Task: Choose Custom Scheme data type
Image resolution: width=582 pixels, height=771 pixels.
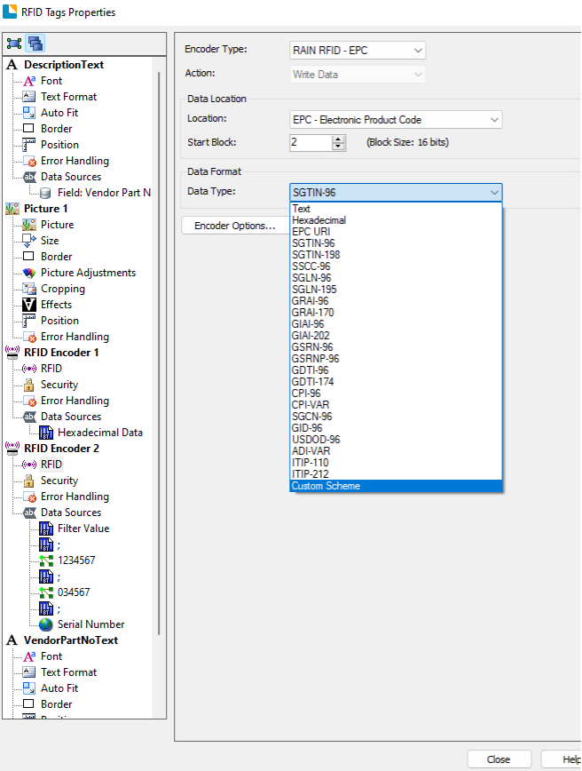Action: point(396,486)
